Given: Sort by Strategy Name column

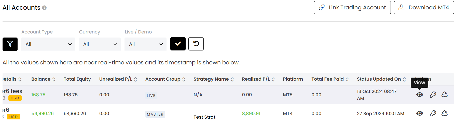Looking at the screenshot, I should click(214, 79).
